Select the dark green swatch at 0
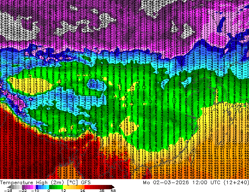 (51, 187)
